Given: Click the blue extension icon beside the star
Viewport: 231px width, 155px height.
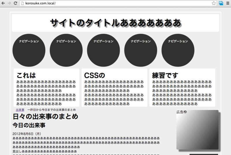Looking at the screenshot, I should coord(221,3).
